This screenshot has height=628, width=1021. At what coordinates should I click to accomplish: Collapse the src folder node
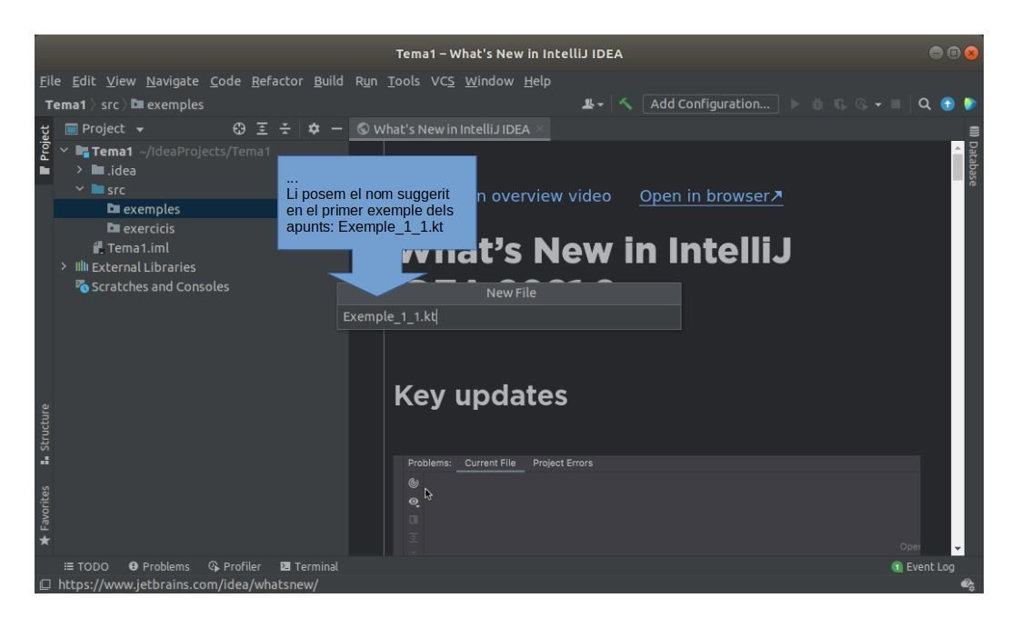79,189
